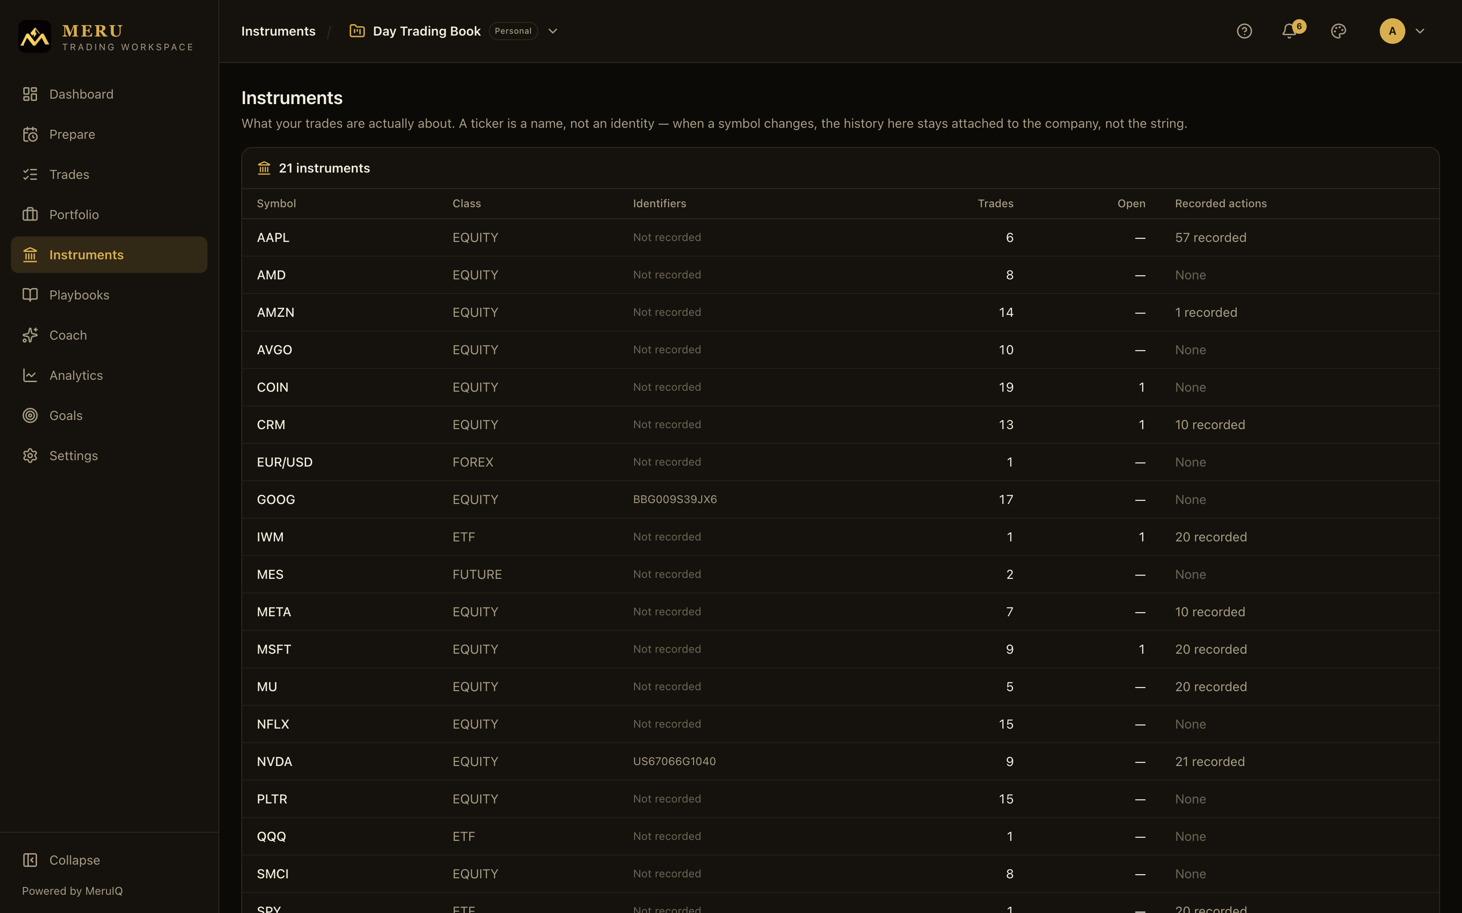Click the Meru logo icon
Viewport: 1462px width, 913px height.
pos(34,36)
